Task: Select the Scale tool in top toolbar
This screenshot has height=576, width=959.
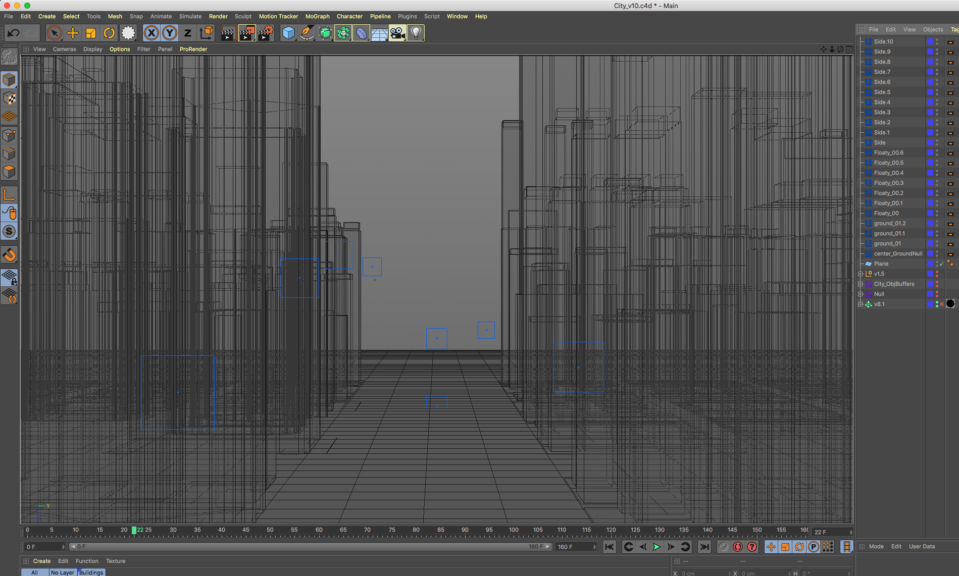Action: click(x=91, y=33)
